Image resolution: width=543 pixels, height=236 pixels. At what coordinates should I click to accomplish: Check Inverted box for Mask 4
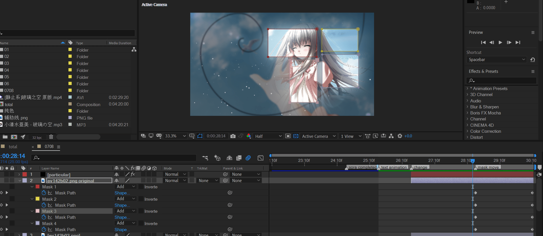[141, 223]
